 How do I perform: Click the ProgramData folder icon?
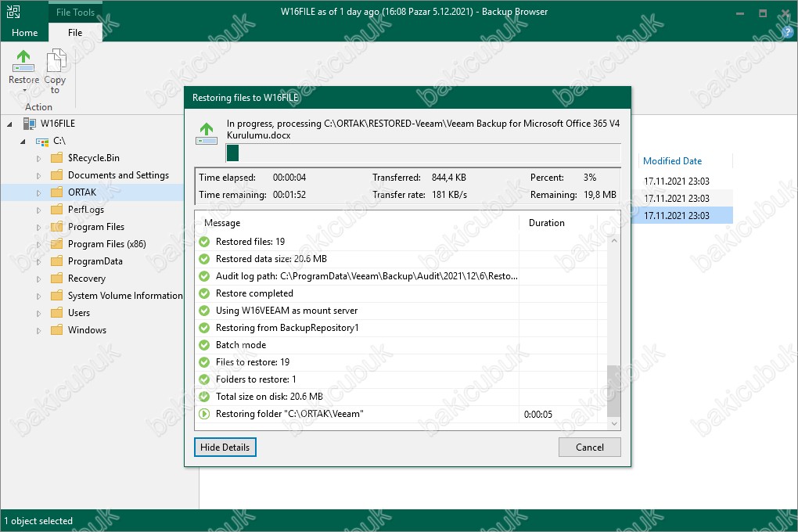(x=57, y=261)
